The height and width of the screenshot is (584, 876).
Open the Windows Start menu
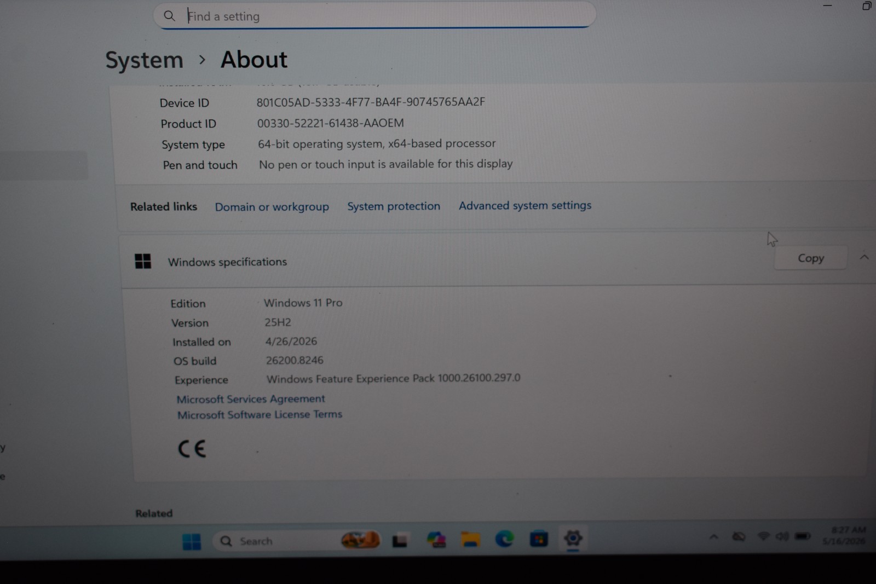coord(192,541)
